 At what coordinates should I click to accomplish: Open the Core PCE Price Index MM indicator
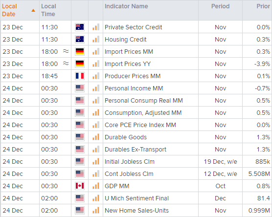click(x=140, y=125)
